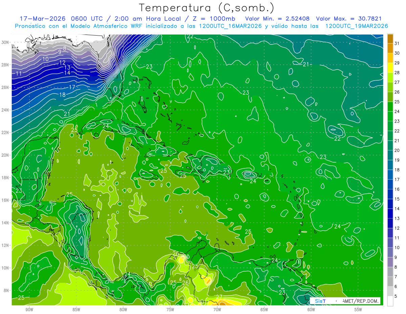Click the dark orange swatch above legend value 31
Screen dimensions: 406x314
click(390, 39)
